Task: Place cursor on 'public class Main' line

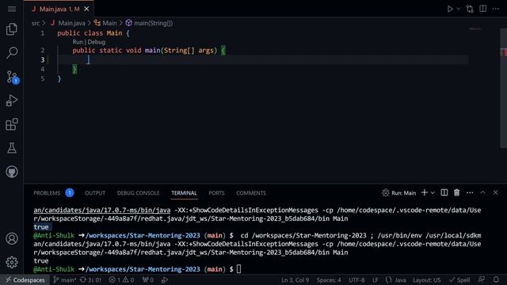Action: tap(93, 33)
